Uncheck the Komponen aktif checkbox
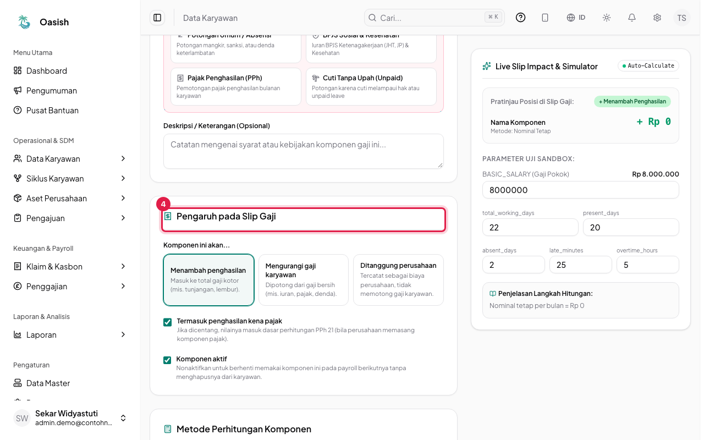704x440 pixels. tap(167, 360)
